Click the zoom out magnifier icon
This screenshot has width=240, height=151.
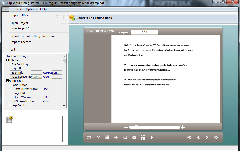pyautogui.click(x=125, y=137)
